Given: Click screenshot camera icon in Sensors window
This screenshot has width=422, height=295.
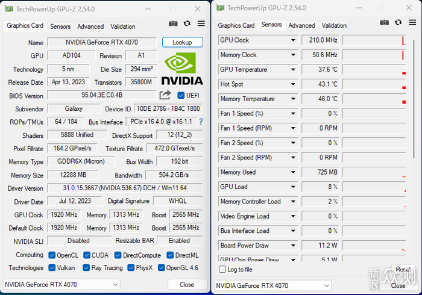Looking at the screenshot, I should (385, 22).
